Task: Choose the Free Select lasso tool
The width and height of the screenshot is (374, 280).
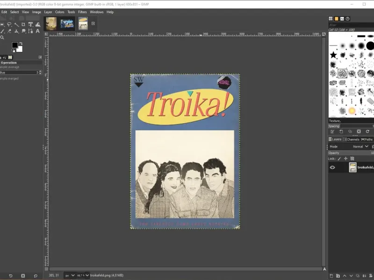Action: point(9,24)
